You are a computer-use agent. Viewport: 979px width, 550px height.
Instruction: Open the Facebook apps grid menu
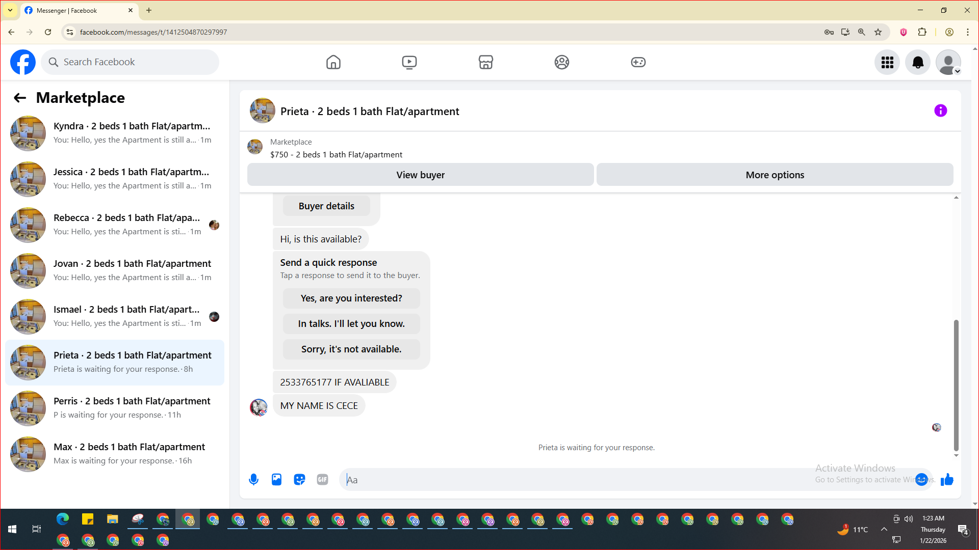(x=887, y=62)
